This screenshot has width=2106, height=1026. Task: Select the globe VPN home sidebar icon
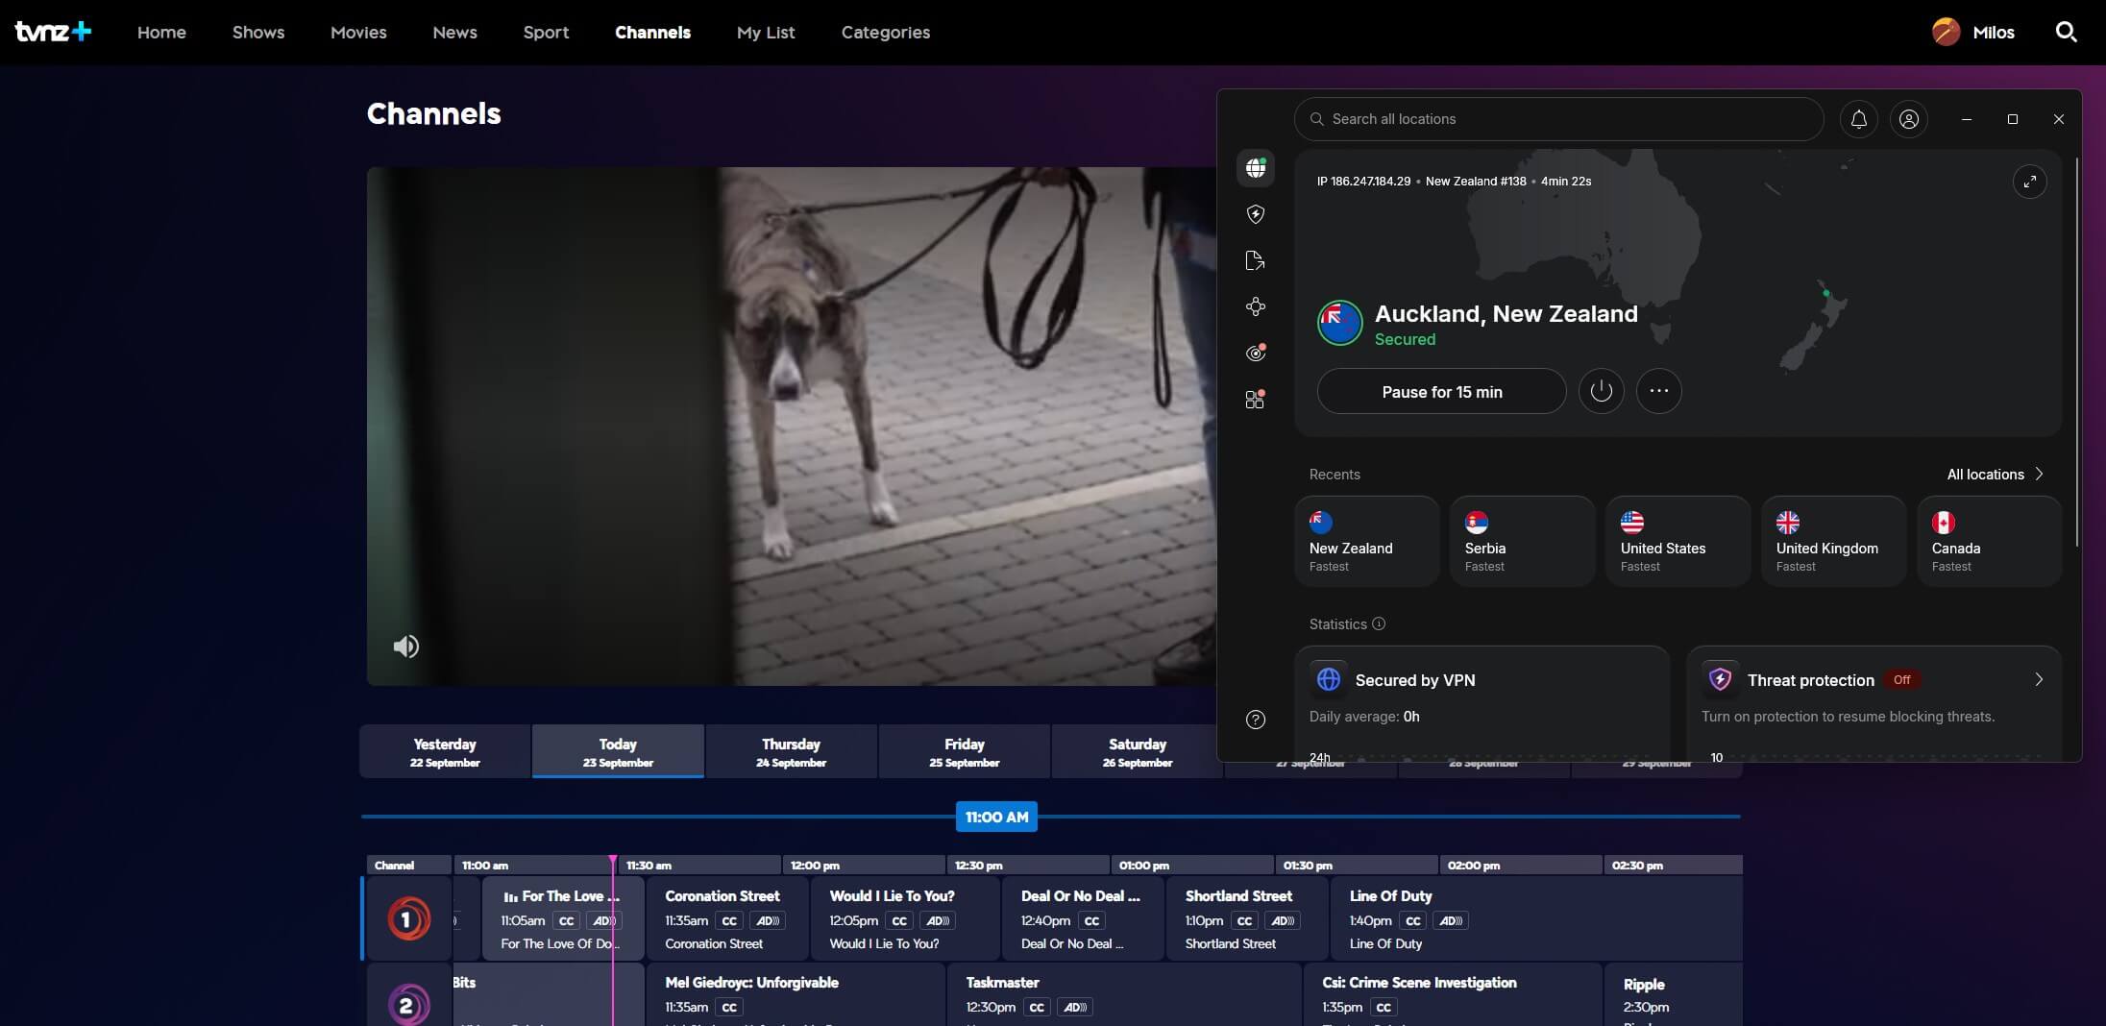[1255, 168]
